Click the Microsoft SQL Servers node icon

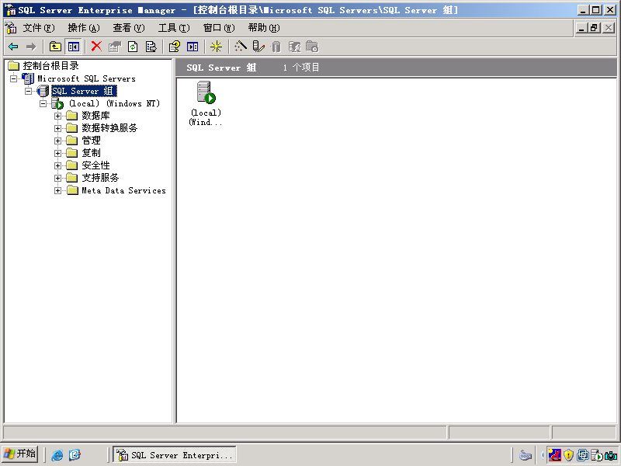click(28, 78)
